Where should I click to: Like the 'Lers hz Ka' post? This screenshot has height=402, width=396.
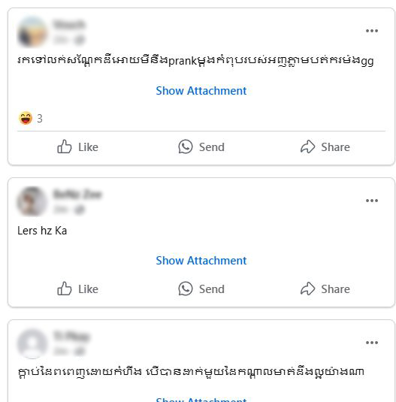tap(77, 289)
